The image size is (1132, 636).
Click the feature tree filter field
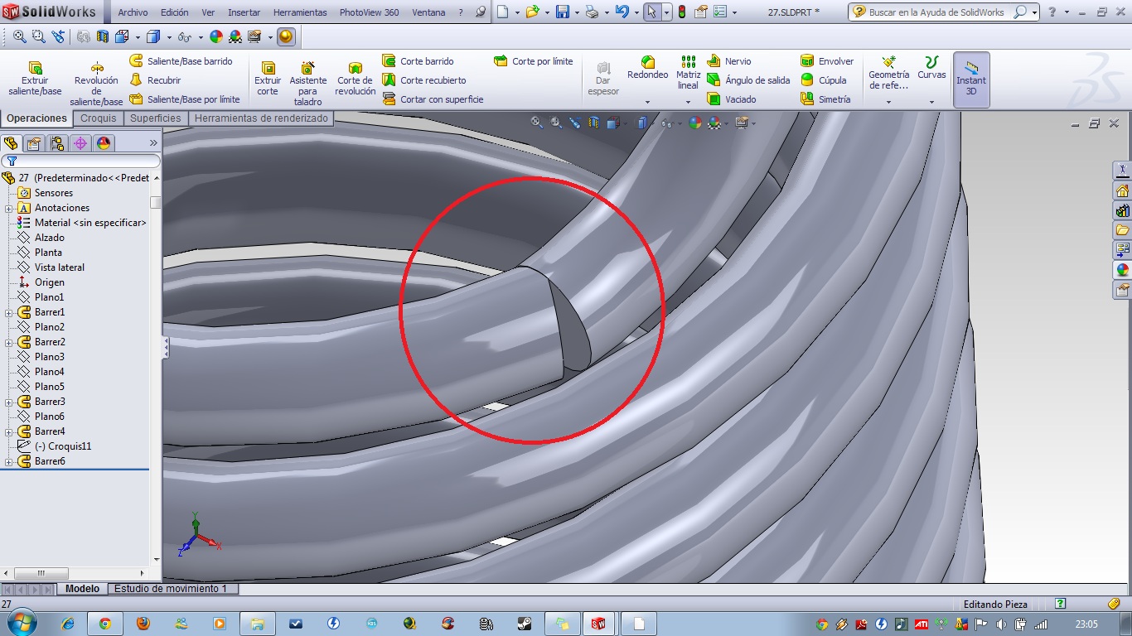(x=81, y=161)
